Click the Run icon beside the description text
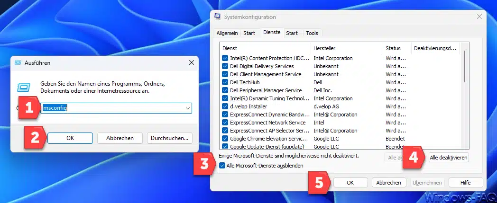This screenshot has height=203, width=497. coord(24,87)
